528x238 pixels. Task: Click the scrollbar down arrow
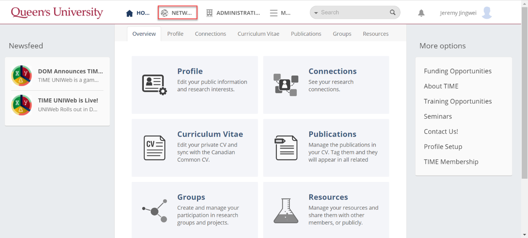[524, 234]
